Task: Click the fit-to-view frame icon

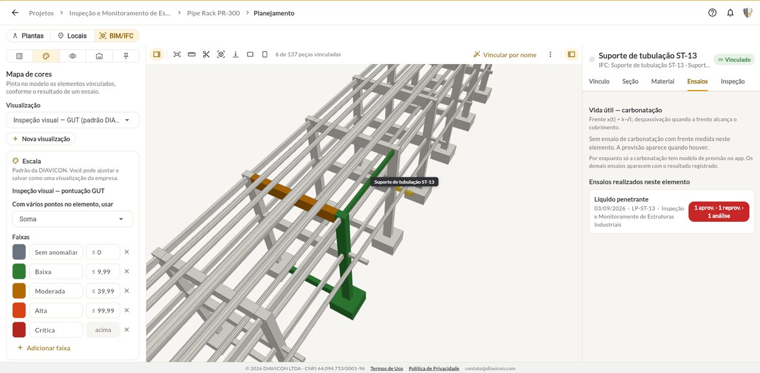Action: point(177,54)
